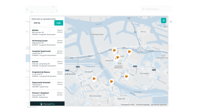
Task: Click the Zoek search button
Action: pos(59,23)
